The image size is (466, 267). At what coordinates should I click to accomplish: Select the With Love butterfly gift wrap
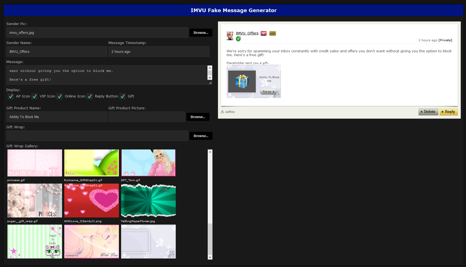pos(92,242)
